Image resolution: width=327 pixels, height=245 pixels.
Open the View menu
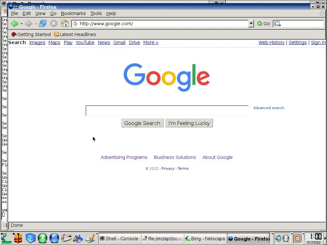pyautogui.click(x=40, y=13)
